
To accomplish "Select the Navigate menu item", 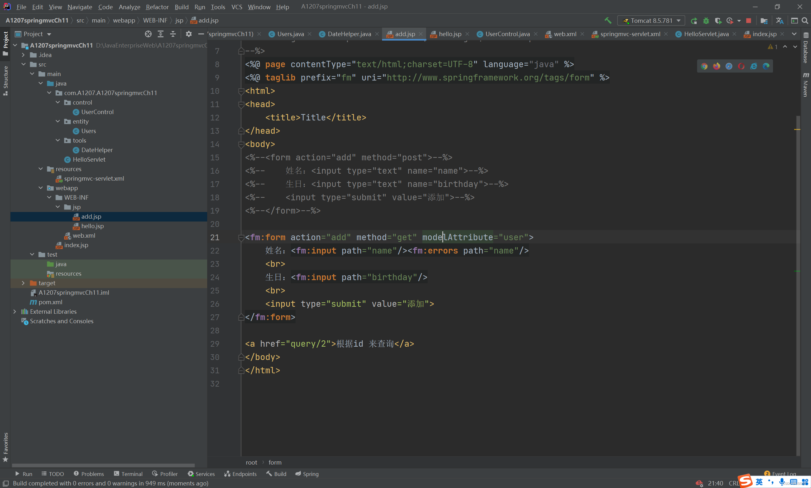I will (80, 6).
